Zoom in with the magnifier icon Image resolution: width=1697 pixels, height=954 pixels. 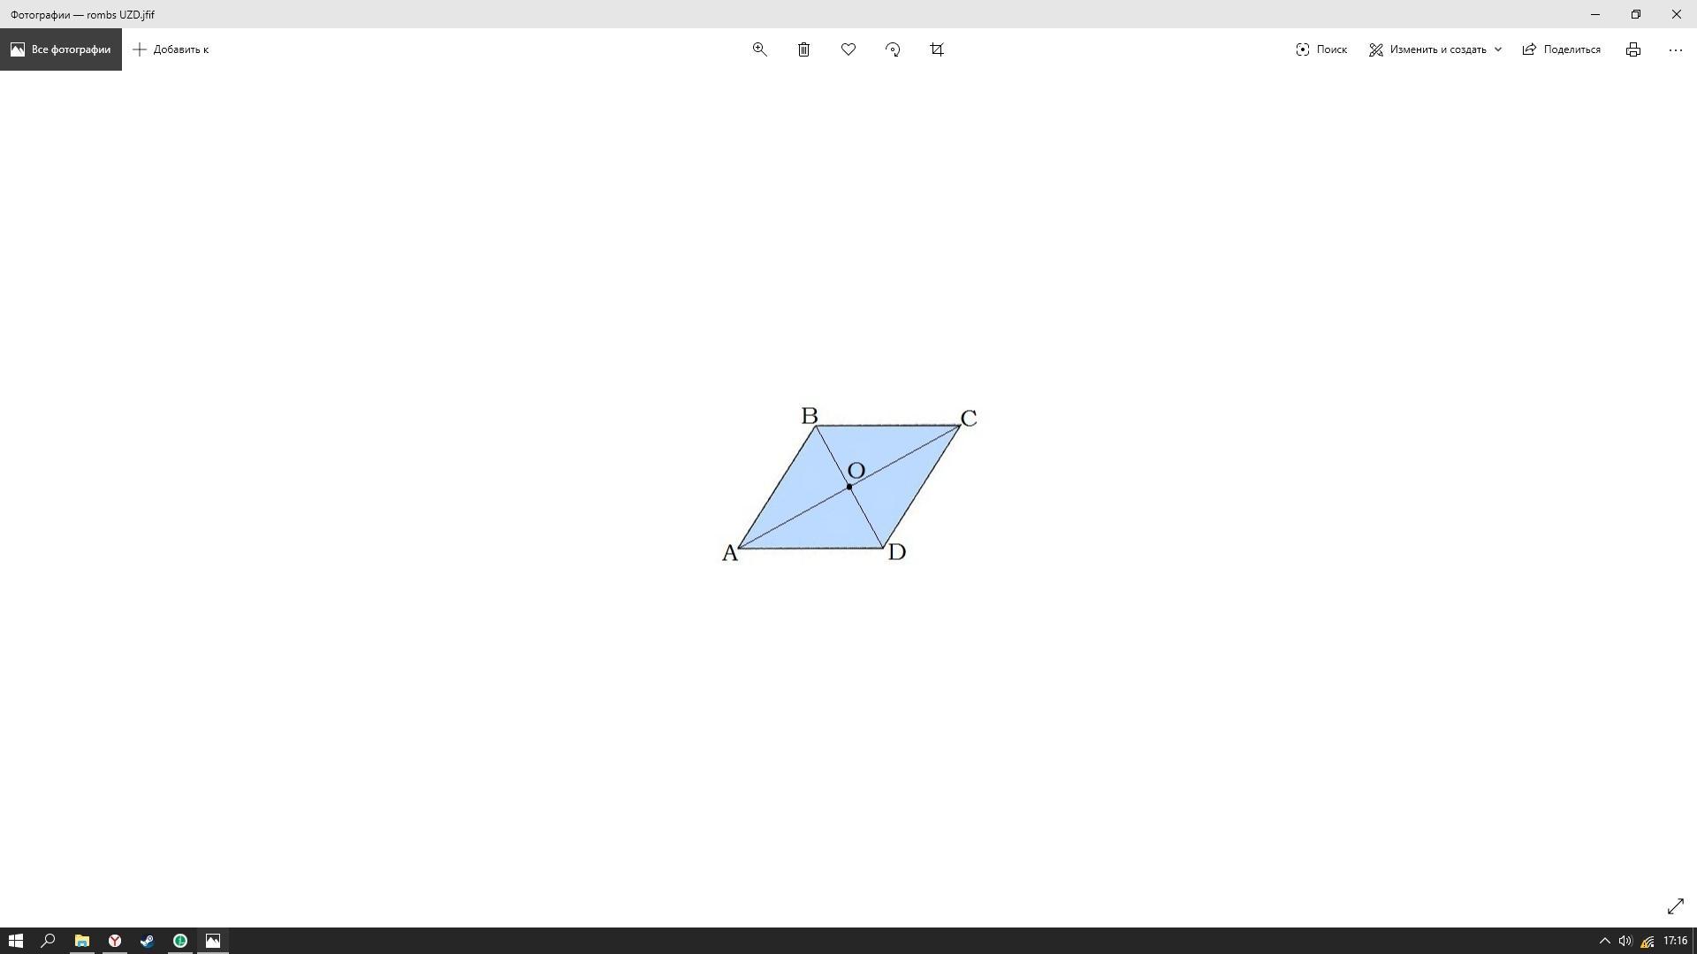coord(759,49)
